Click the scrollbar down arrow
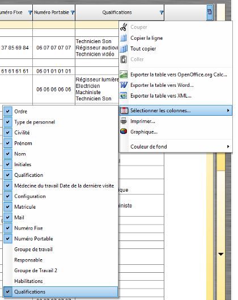 point(221,254)
